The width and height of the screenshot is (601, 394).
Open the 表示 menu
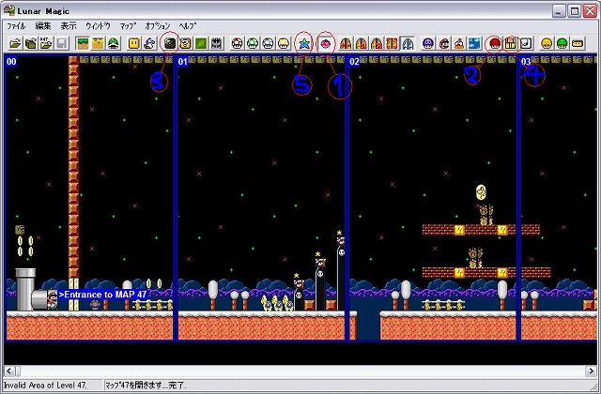[x=69, y=26]
